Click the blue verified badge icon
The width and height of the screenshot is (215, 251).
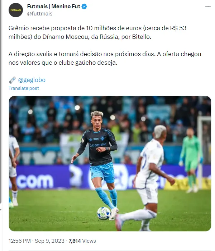pyautogui.click(x=84, y=6)
